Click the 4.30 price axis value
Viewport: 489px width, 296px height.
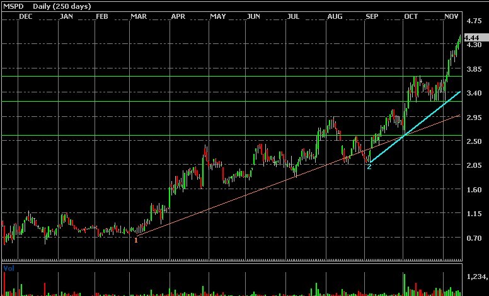pyautogui.click(x=474, y=45)
